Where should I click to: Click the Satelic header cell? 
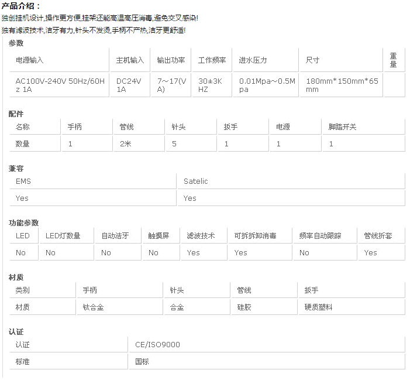(x=291, y=181)
